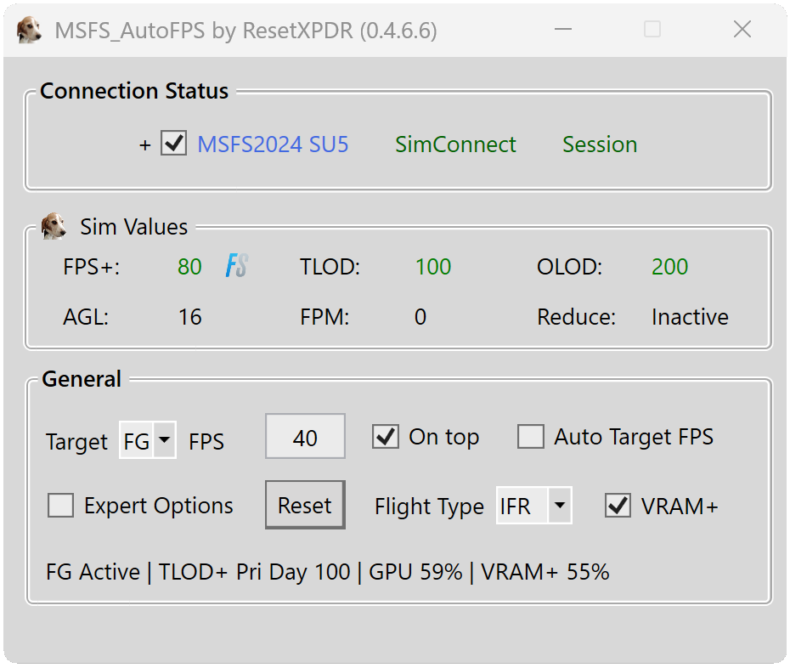Enable the Expert Options checkbox
This screenshot has width=790, height=668.
click(x=61, y=505)
